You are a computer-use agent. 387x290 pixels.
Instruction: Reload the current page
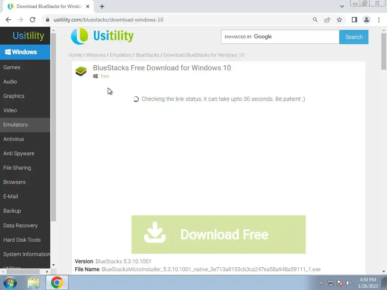point(33,20)
